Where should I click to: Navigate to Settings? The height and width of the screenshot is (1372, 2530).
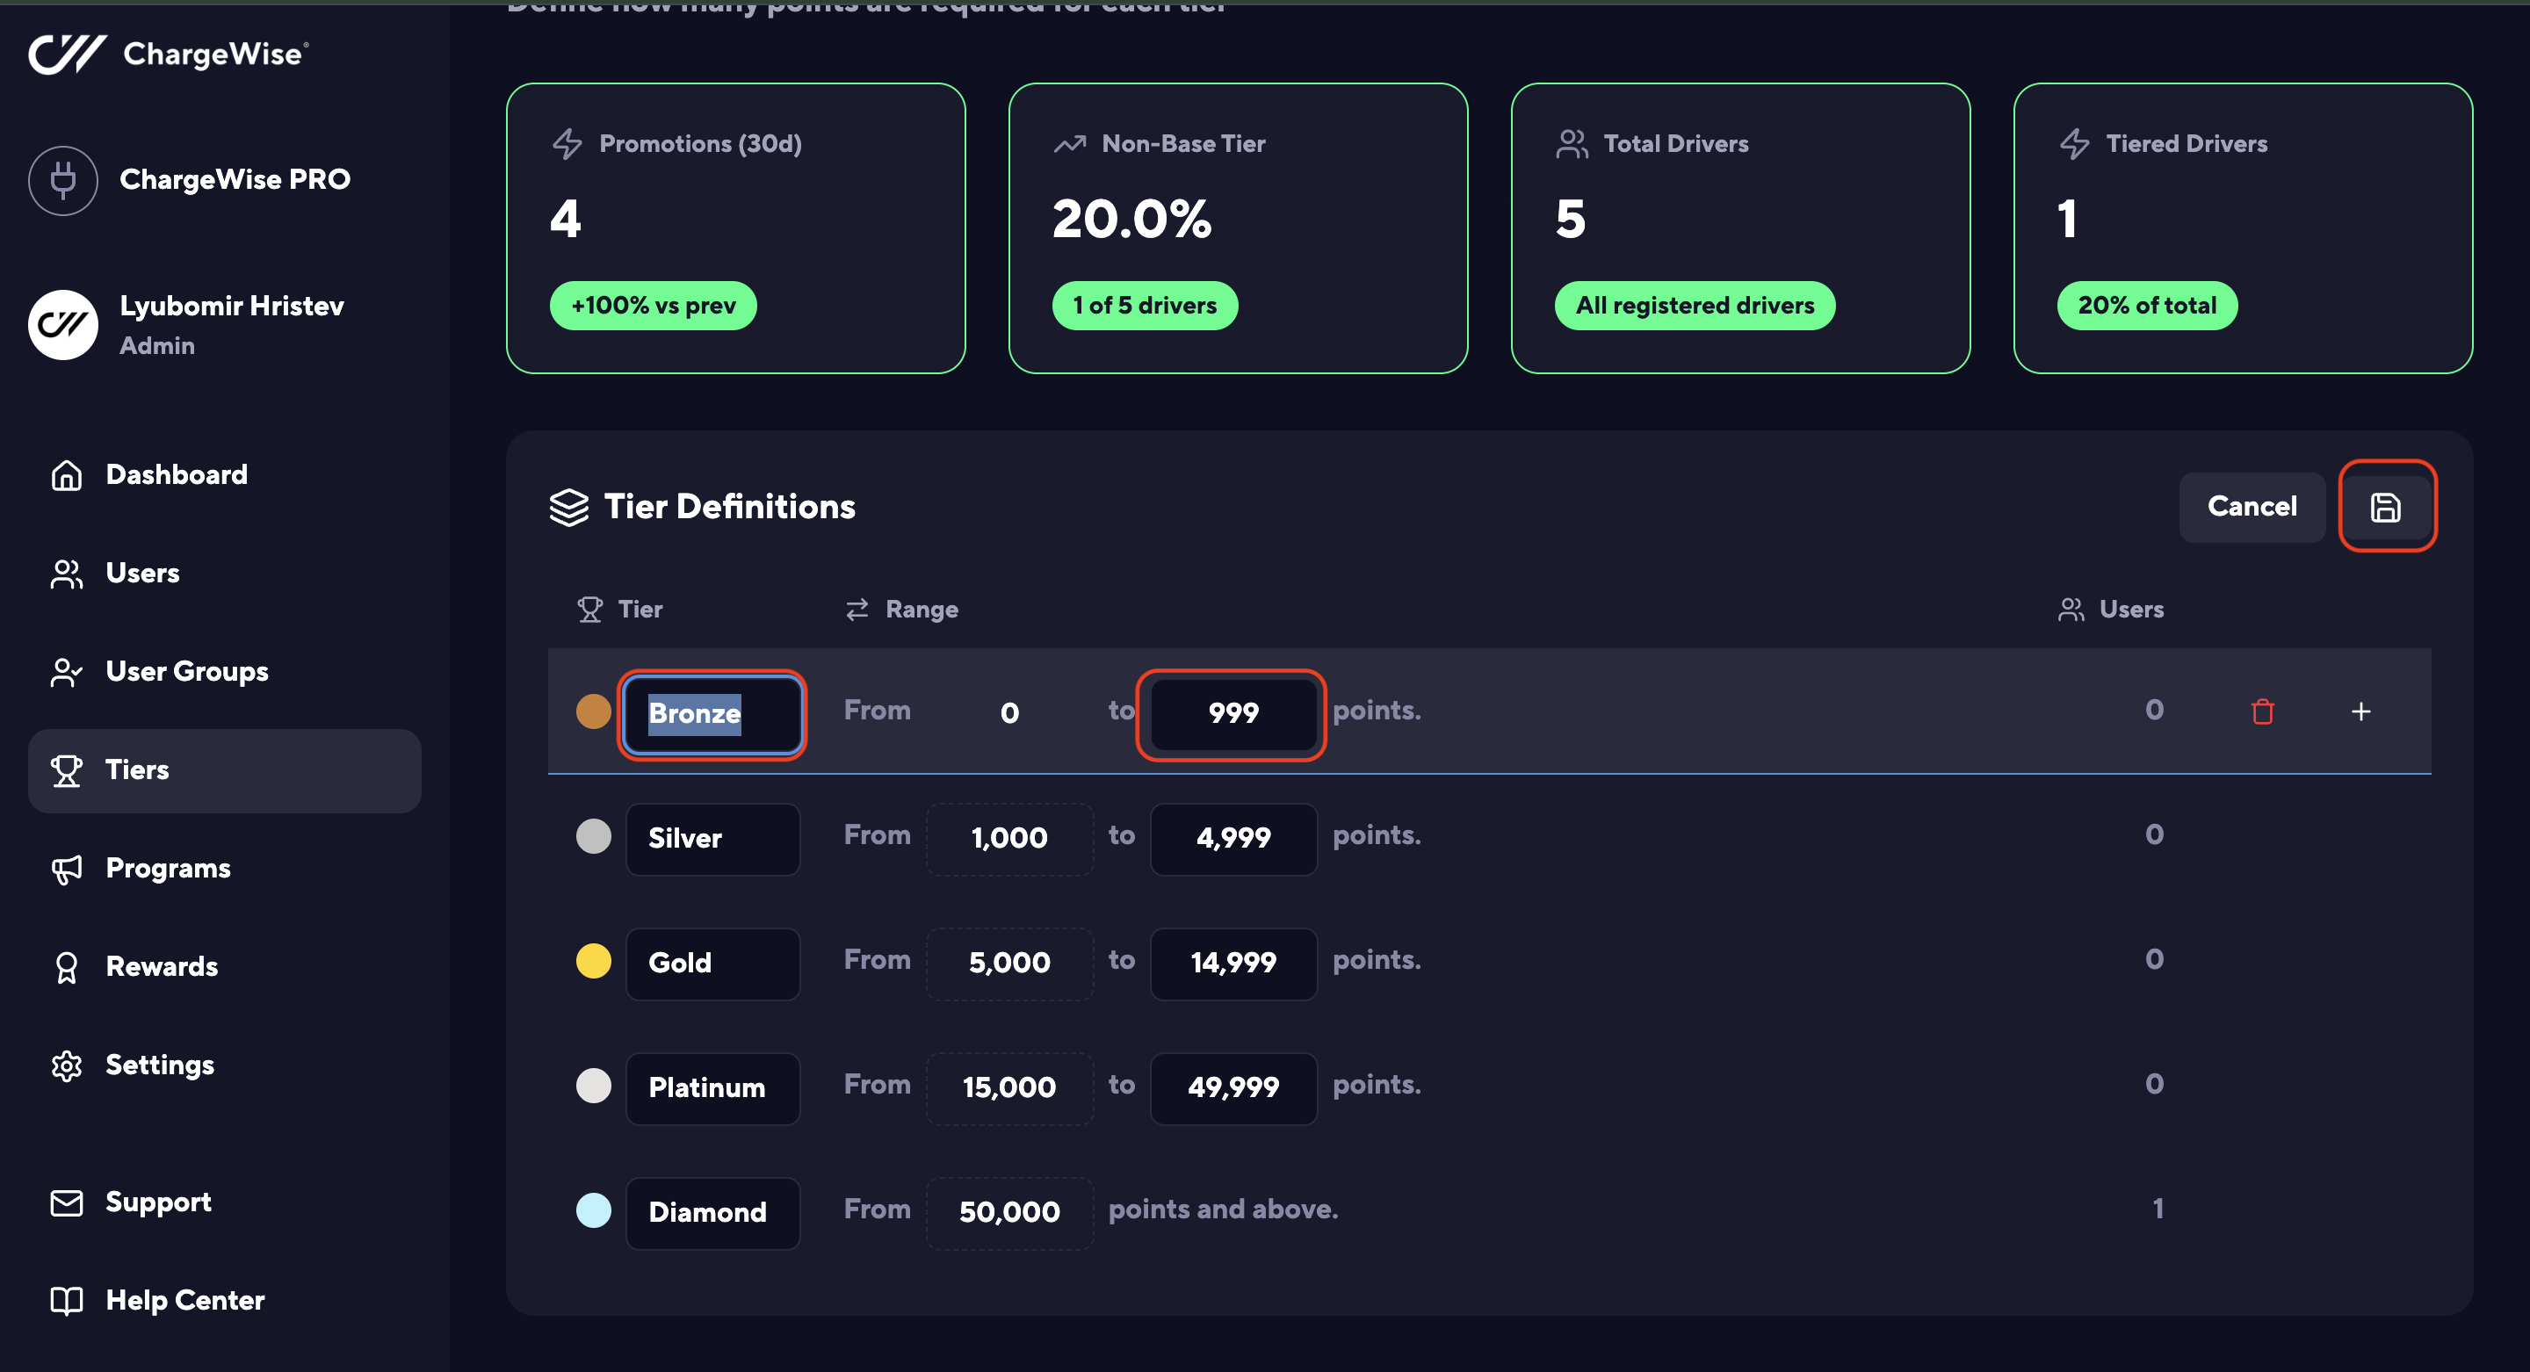(x=159, y=1065)
